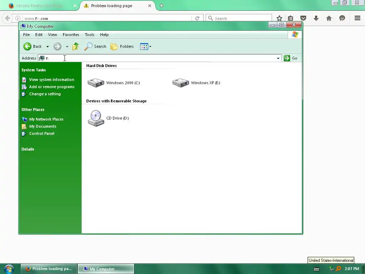The width and height of the screenshot is (365, 274).
Task: Click the Problem loading page taskbar button
Action: [x=49, y=269]
